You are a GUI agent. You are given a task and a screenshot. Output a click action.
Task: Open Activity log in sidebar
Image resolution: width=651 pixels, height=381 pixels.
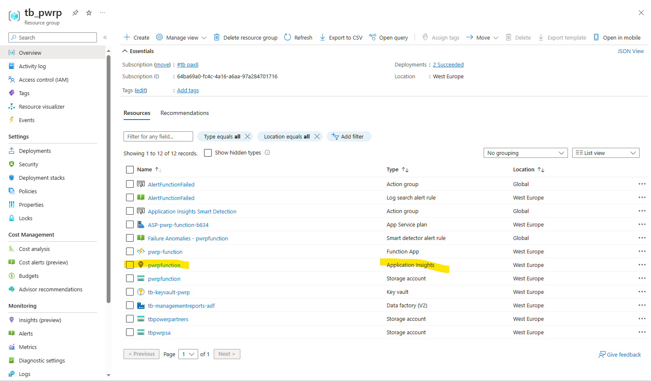(x=32, y=66)
